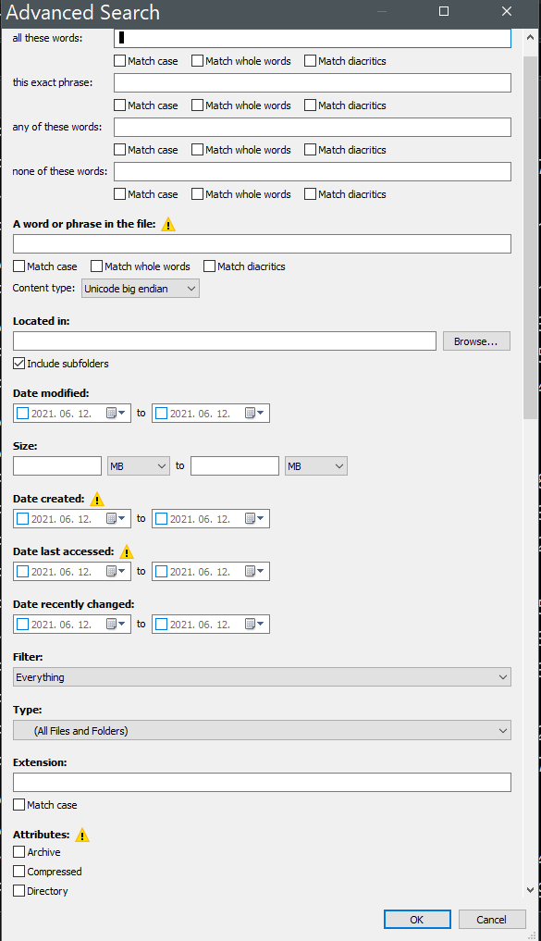Image resolution: width=541 pixels, height=941 pixels.
Task: Click the Attributes warning icon
Action: (82, 835)
